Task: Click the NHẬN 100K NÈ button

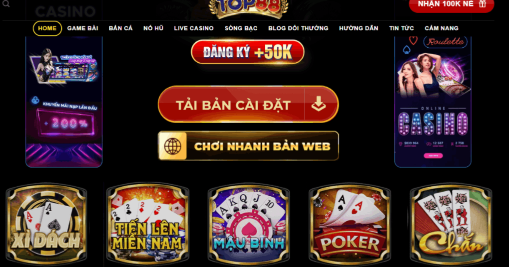Action: tap(452, 4)
